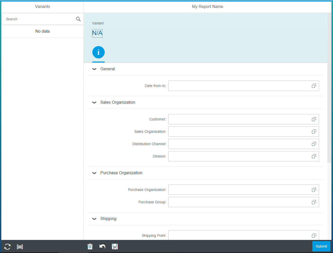Image resolution: width=333 pixels, height=253 pixels.
Task: Click the Variants search input field
Action: (x=39, y=19)
